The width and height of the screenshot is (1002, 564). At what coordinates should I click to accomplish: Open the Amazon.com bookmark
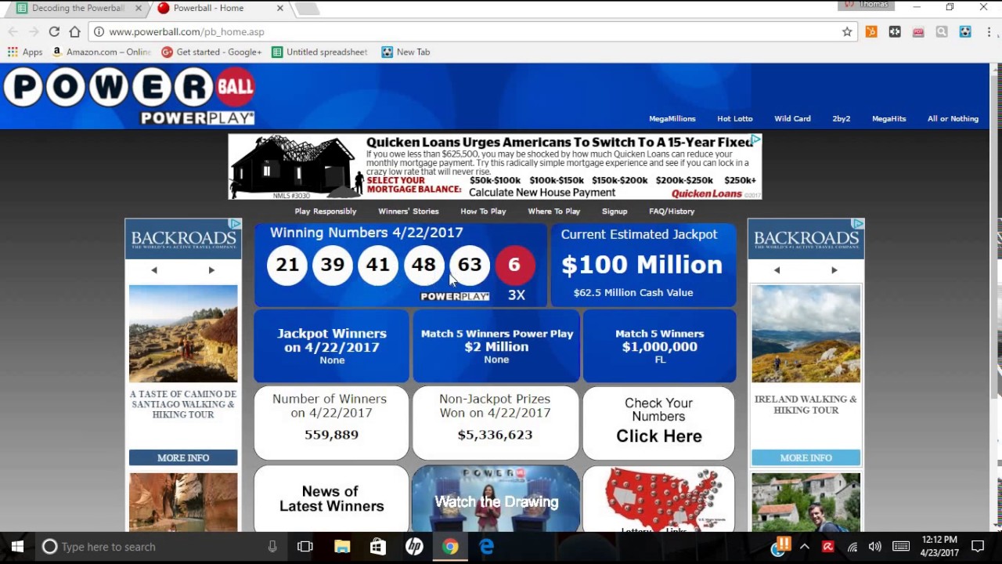click(102, 52)
